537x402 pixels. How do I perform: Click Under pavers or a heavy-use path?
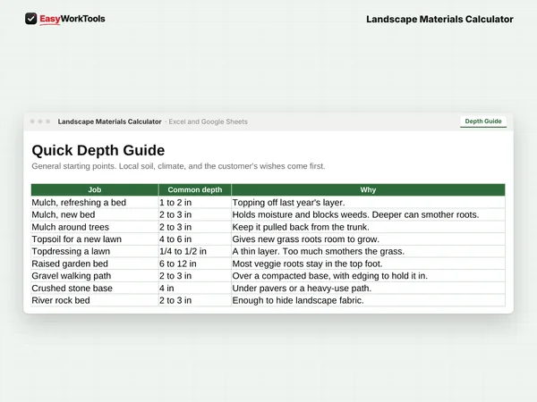(x=368, y=289)
